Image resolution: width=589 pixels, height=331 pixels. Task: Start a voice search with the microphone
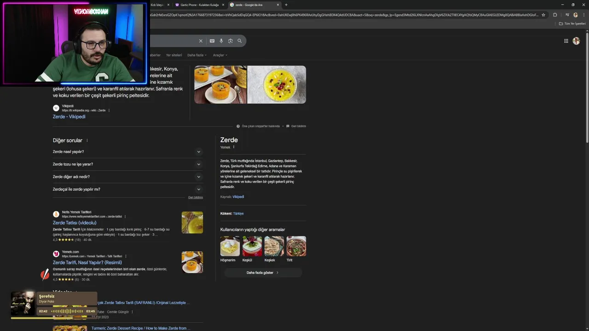point(221,41)
